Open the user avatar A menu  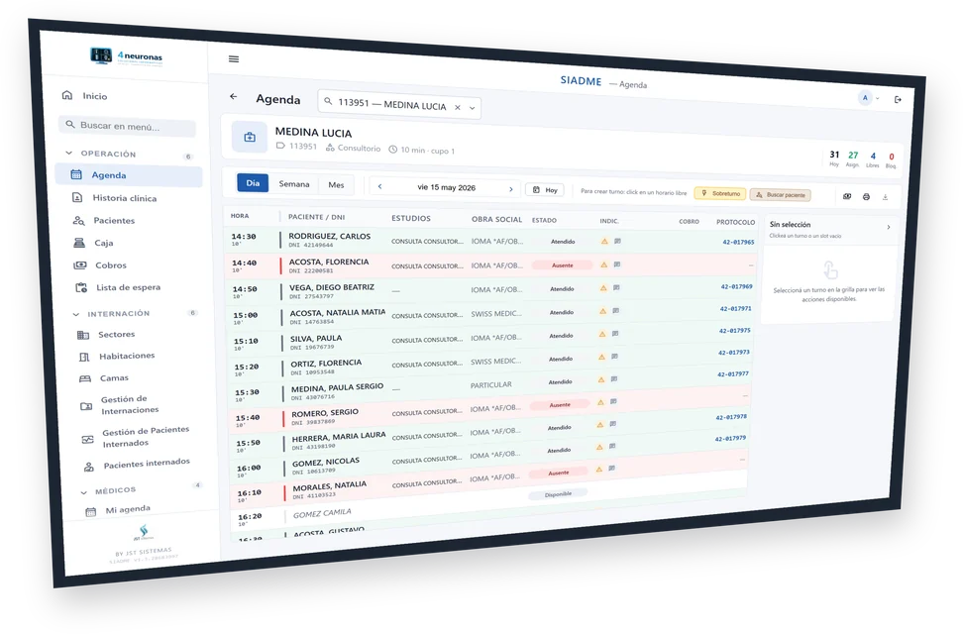click(865, 98)
